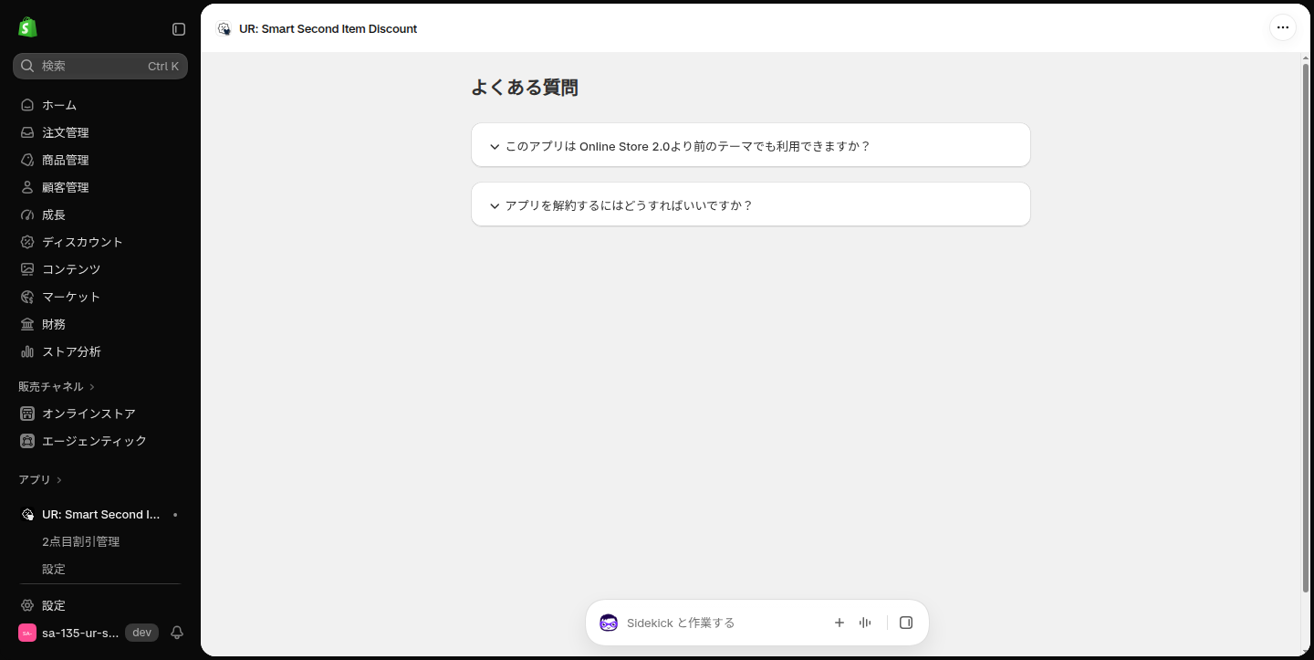Click the Sidekick と作業する input
The width and height of the screenshot is (1314, 660).
click(721, 623)
